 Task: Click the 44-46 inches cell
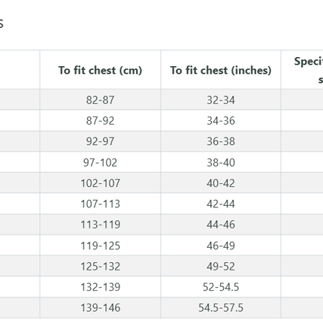point(221,225)
